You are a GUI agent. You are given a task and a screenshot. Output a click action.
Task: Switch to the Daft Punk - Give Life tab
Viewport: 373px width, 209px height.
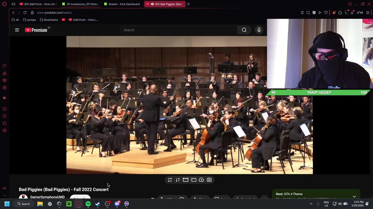coord(38,4)
